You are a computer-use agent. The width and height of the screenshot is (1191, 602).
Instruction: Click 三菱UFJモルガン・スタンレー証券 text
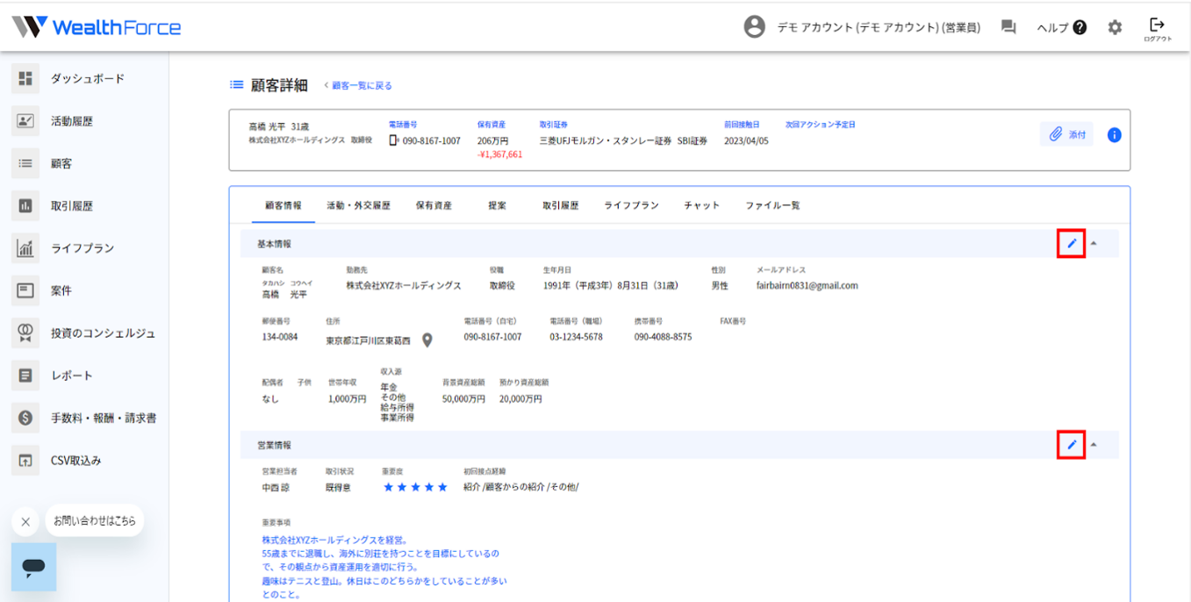click(606, 140)
